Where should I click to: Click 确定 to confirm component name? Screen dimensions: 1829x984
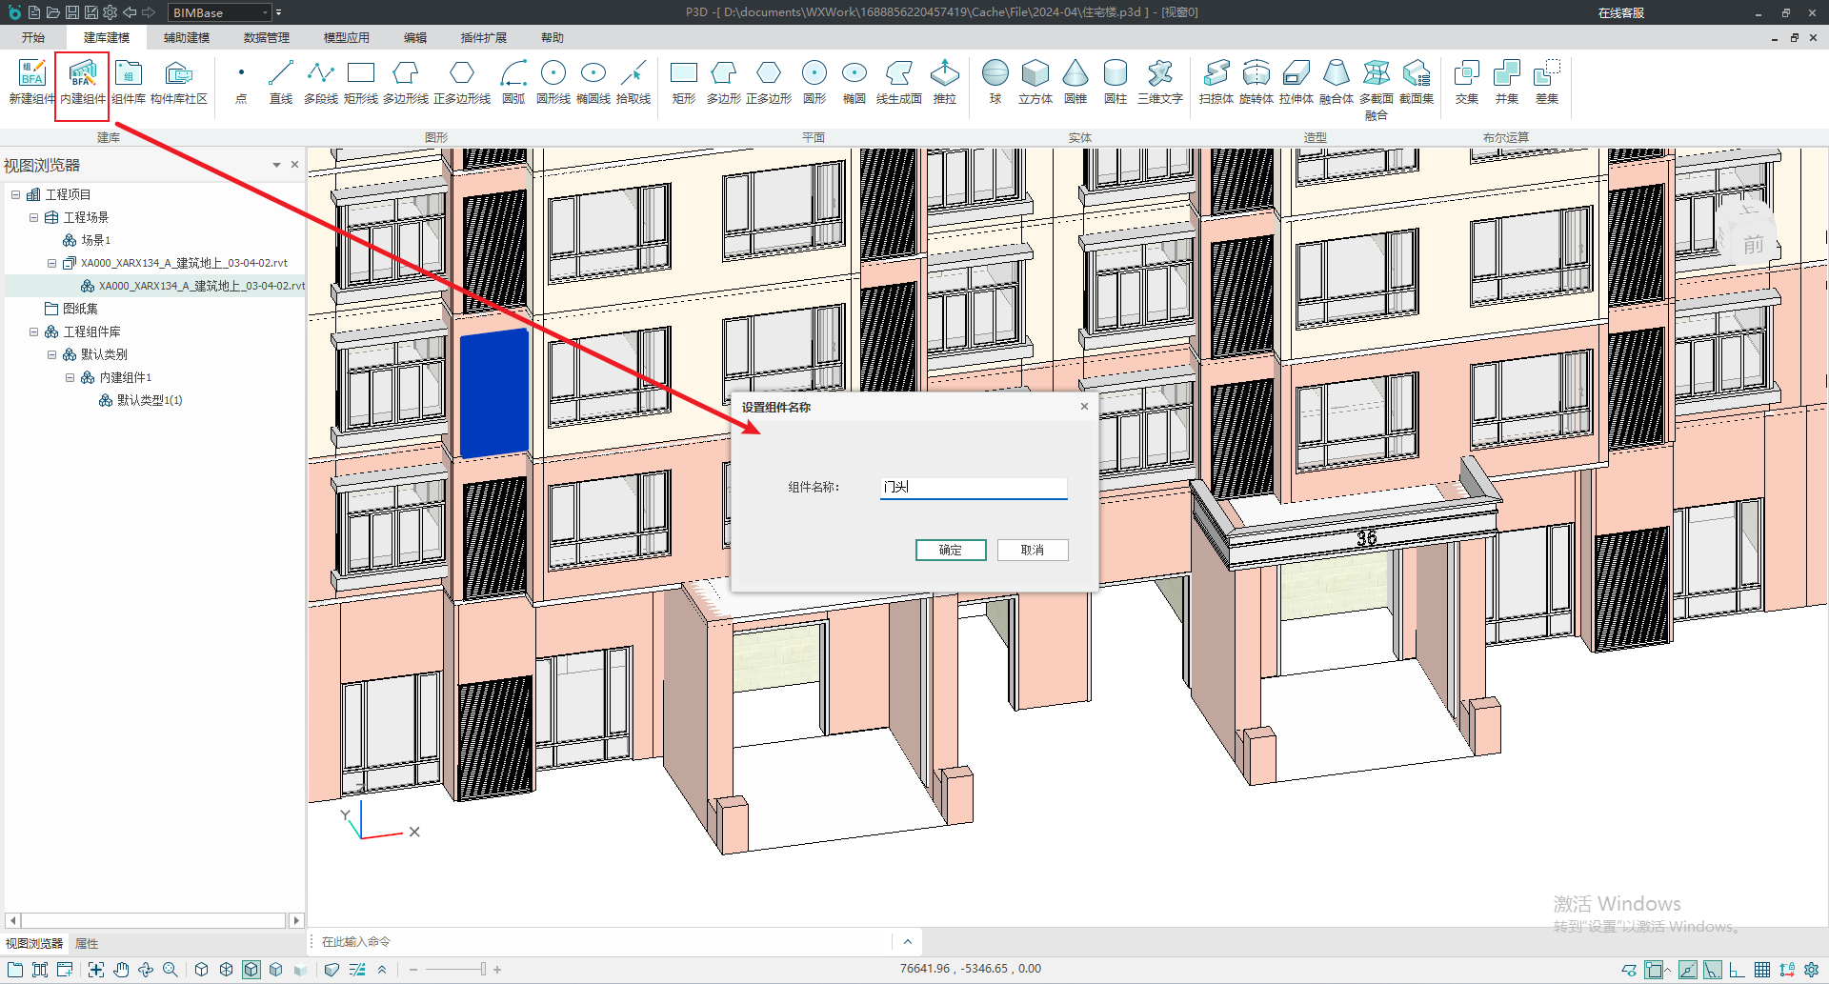950,550
